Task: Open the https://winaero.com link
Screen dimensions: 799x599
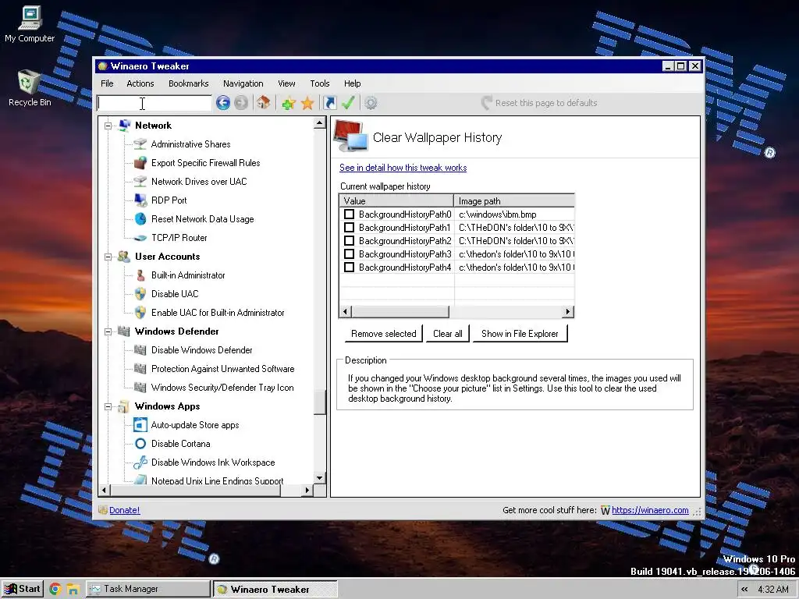Action: click(650, 510)
